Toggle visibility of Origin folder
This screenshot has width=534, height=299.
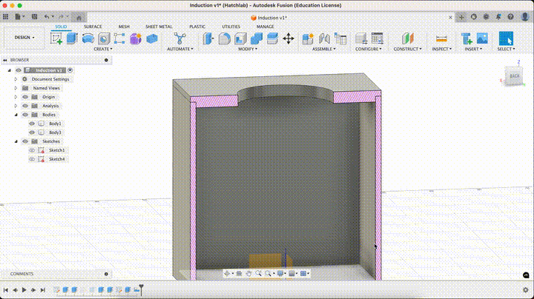click(25, 97)
